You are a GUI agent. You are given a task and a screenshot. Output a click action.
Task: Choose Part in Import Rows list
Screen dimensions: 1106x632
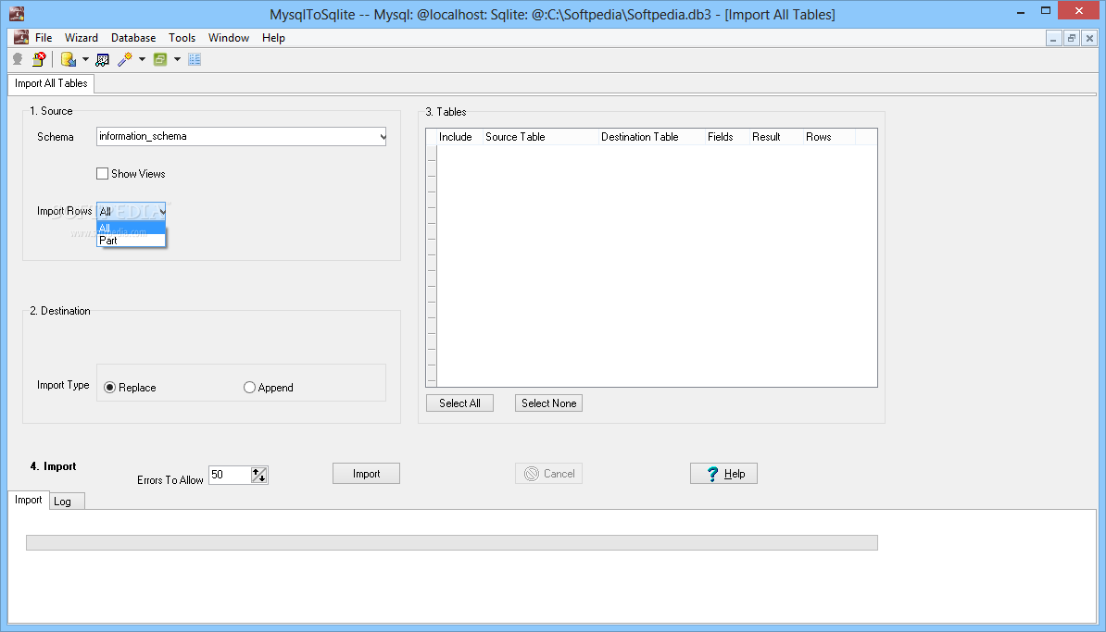(132, 241)
